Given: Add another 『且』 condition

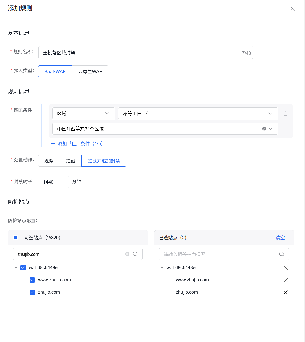Looking at the screenshot, I should (77, 144).
